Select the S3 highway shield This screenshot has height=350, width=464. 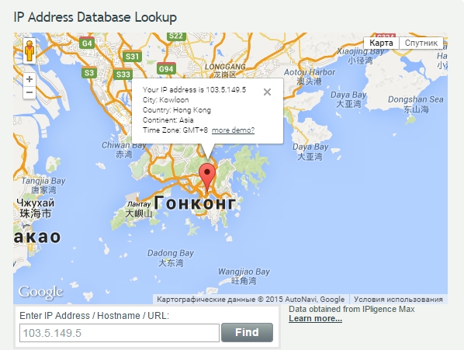(x=89, y=73)
